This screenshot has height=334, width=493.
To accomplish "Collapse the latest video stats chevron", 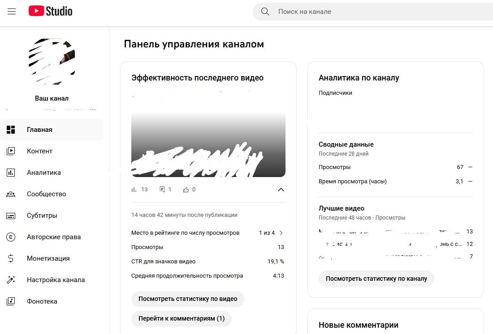I will coord(281,190).
